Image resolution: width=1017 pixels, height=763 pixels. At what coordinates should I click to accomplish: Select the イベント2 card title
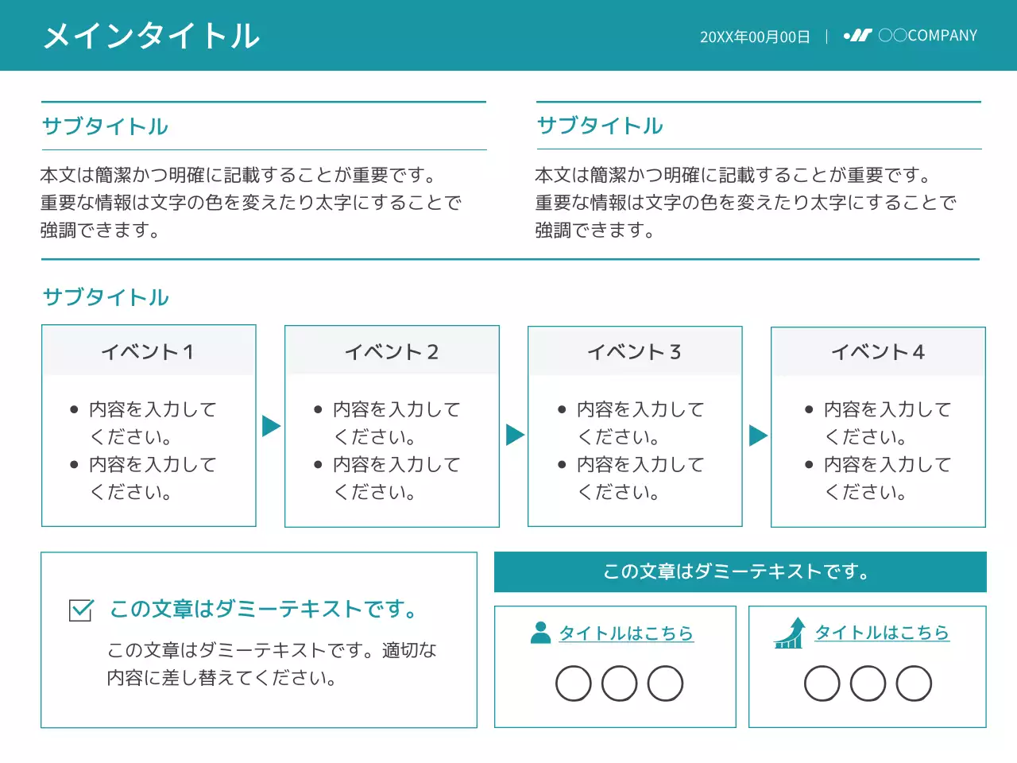tap(391, 351)
